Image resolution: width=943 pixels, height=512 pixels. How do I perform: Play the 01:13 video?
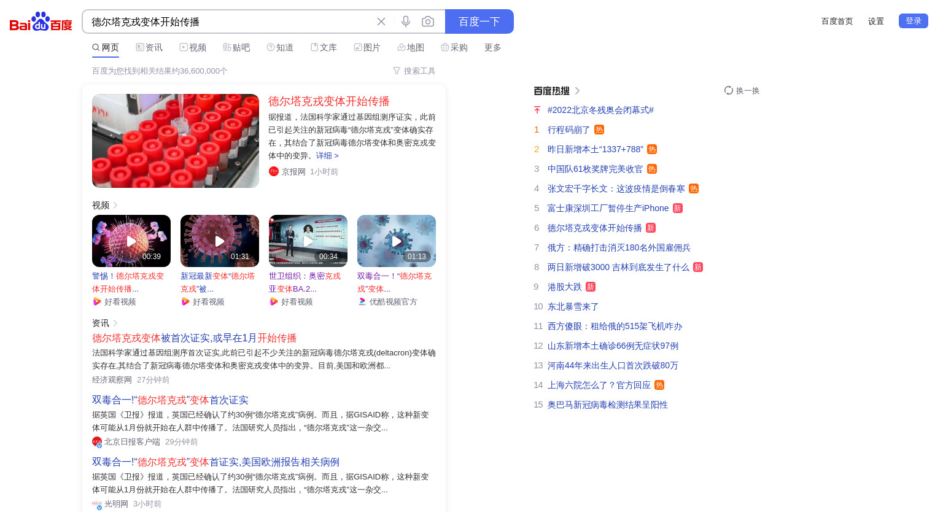click(x=397, y=241)
